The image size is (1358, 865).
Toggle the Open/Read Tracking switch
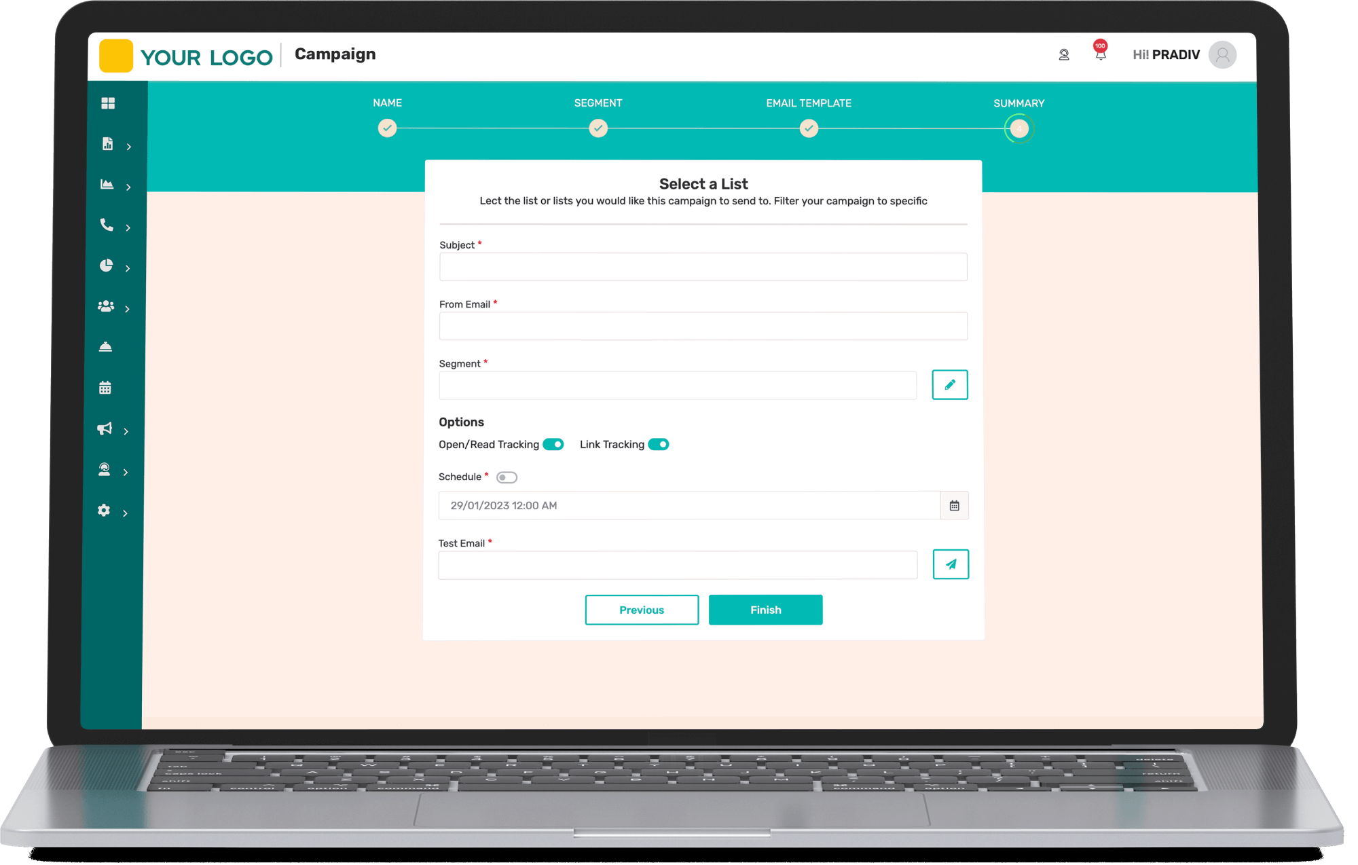(x=552, y=444)
